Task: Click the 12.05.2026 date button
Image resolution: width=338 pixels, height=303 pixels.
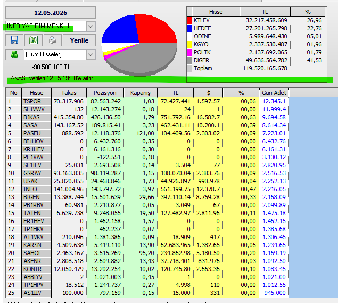Action: [x=51, y=13]
